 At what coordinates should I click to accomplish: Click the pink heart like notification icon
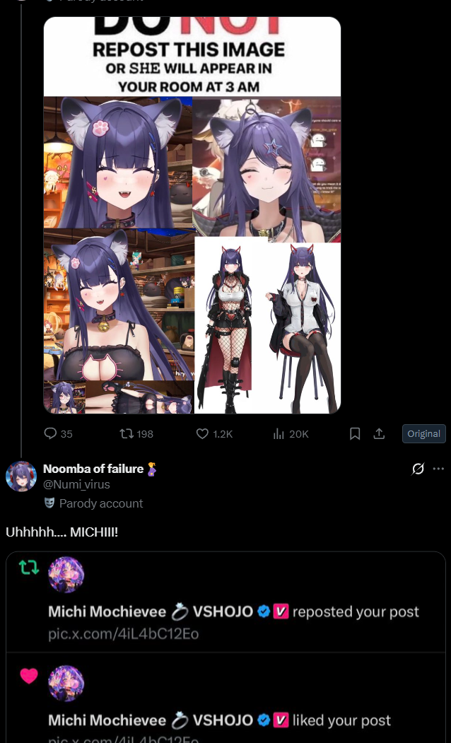29,676
